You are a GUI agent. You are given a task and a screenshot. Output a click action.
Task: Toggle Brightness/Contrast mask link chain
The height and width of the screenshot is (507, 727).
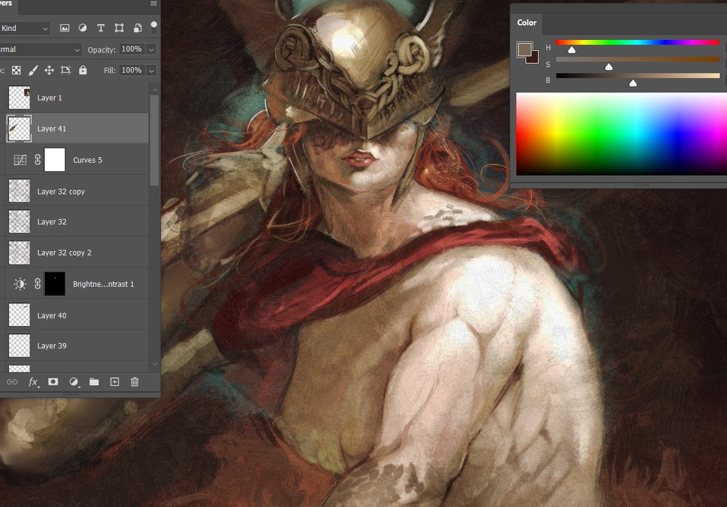37,283
